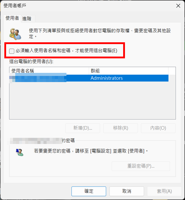The height and width of the screenshot is (200, 185).
Task: Click the 套用(A) button
Action: coord(164,191)
